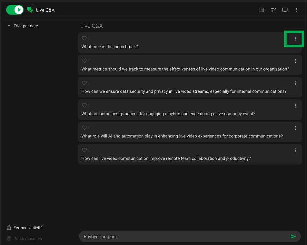Open options for remote team collaboration question
Screen dimensions: 307x245
(295, 150)
